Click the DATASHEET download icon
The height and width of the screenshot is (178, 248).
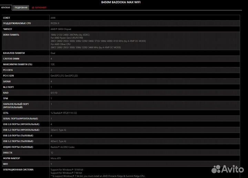pos(33,8)
